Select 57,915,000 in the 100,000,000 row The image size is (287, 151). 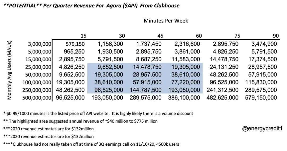(147, 83)
